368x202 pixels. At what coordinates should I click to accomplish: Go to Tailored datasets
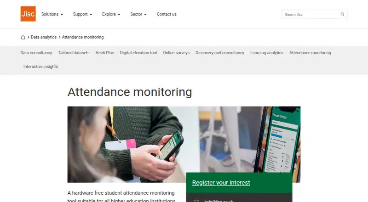[74, 53]
